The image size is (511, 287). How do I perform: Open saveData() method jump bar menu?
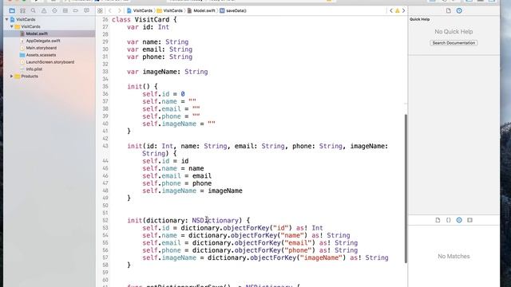click(x=233, y=10)
